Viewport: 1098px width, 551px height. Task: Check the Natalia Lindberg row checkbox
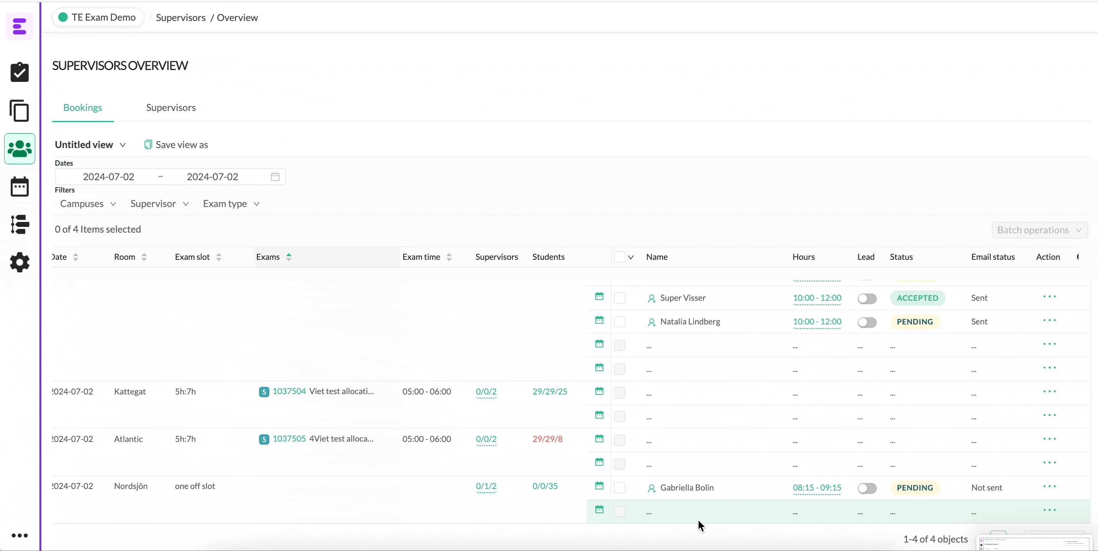[619, 321]
